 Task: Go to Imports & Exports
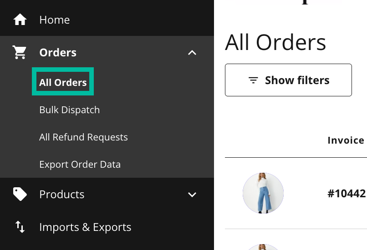click(85, 227)
